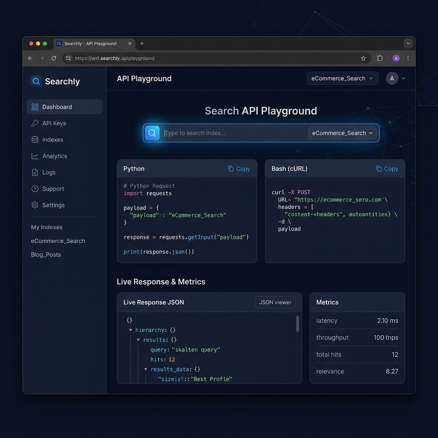Click the API Playground page title
The image size is (438, 438).
(x=144, y=79)
